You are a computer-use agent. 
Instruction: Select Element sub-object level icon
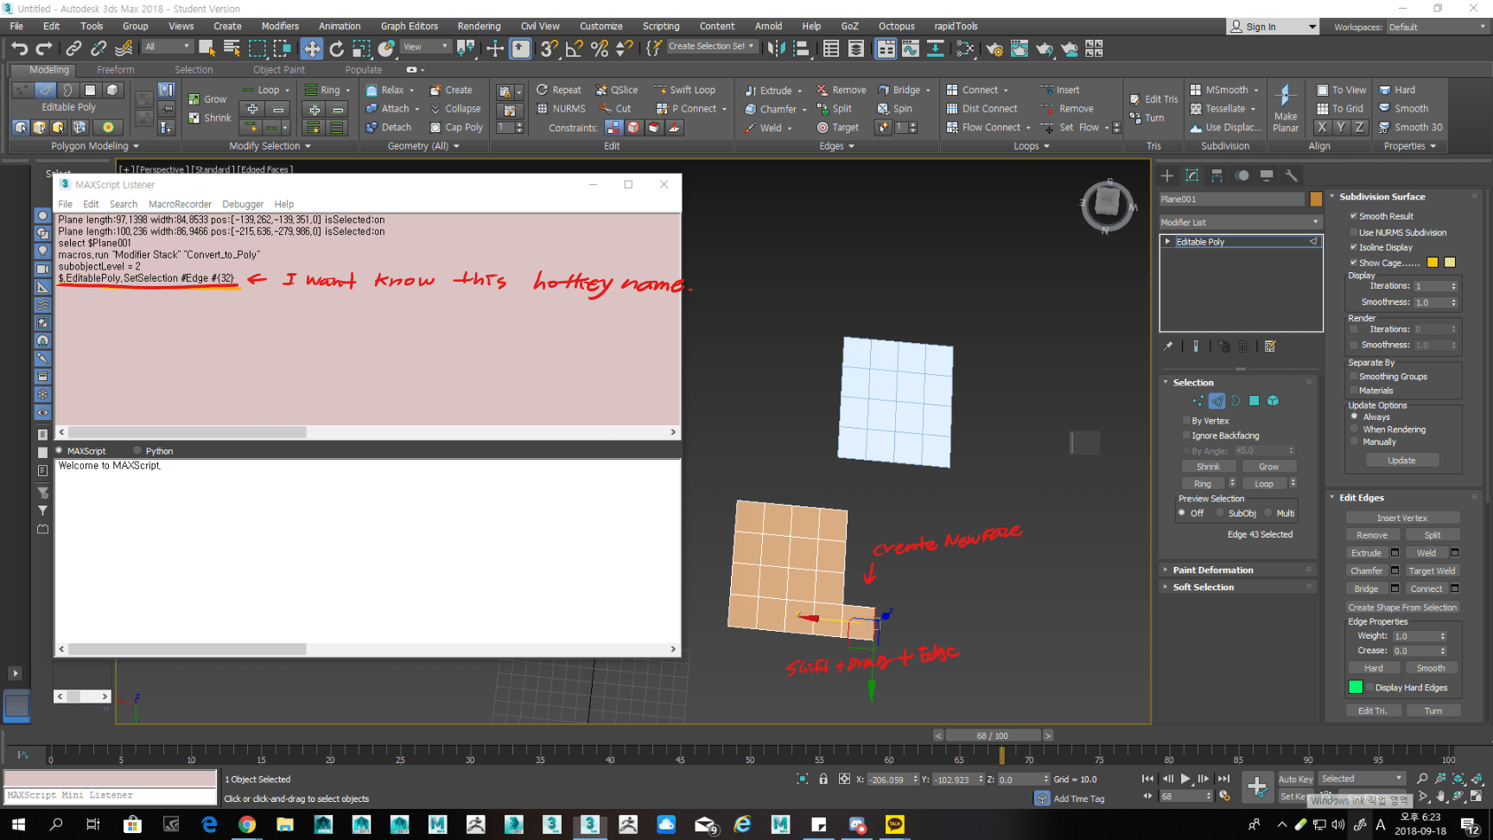[x=1273, y=401]
